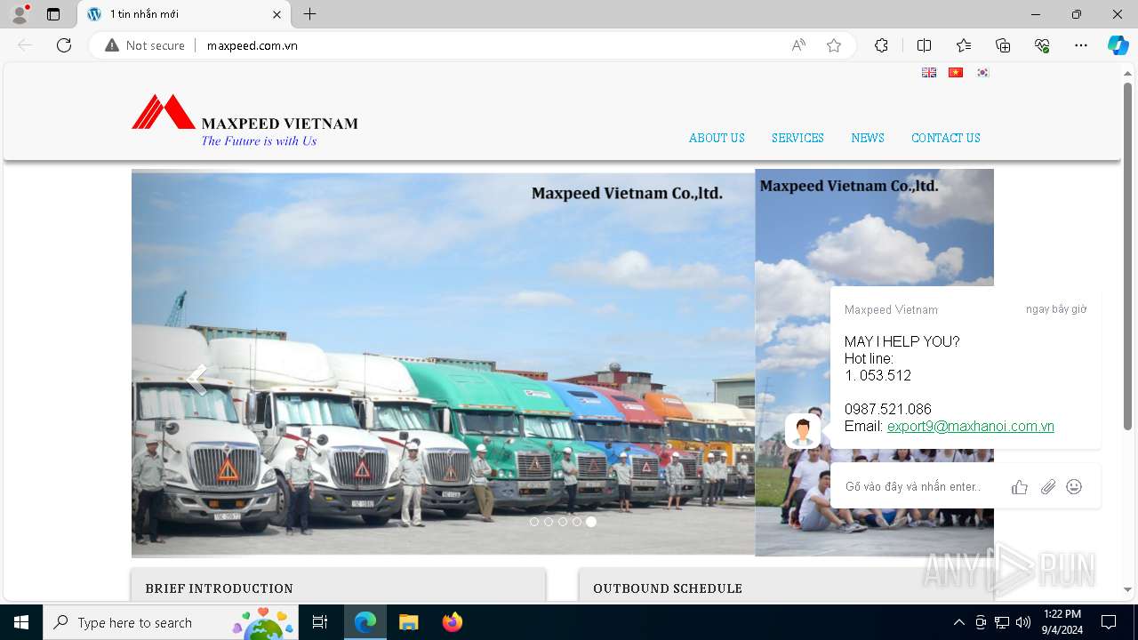The image size is (1138, 640).
Task: Open Collections panel
Action: click(1003, 45)
